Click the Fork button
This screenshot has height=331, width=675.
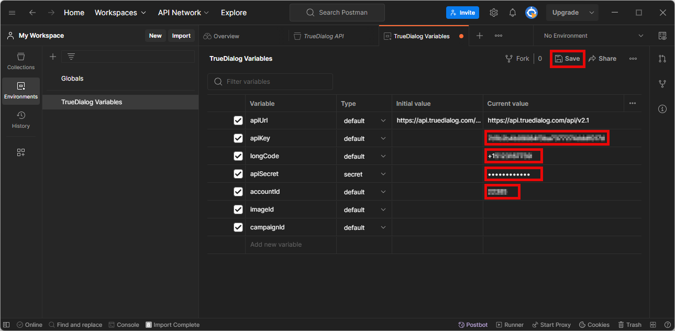(x=517, y=59)
